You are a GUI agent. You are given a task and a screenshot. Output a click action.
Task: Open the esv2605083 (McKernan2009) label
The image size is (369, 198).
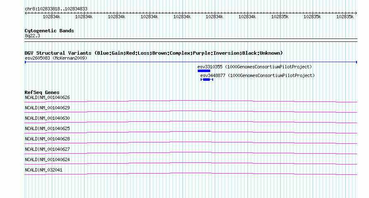click(x=56, y=58)
